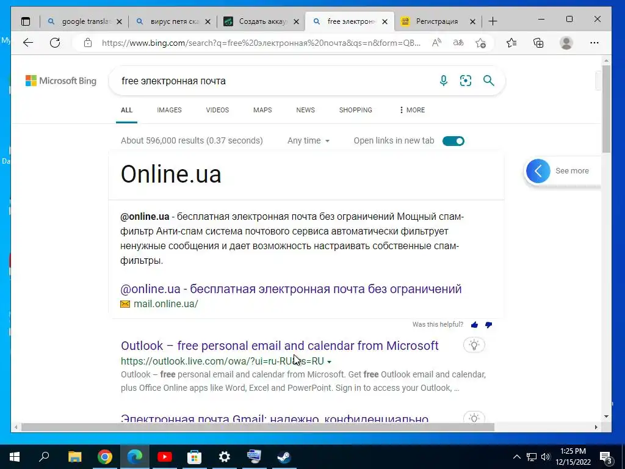Image resolution: width=625 pixels, height=469 pixels.
Task: Open the notification center icon
Action: [606, 458]
